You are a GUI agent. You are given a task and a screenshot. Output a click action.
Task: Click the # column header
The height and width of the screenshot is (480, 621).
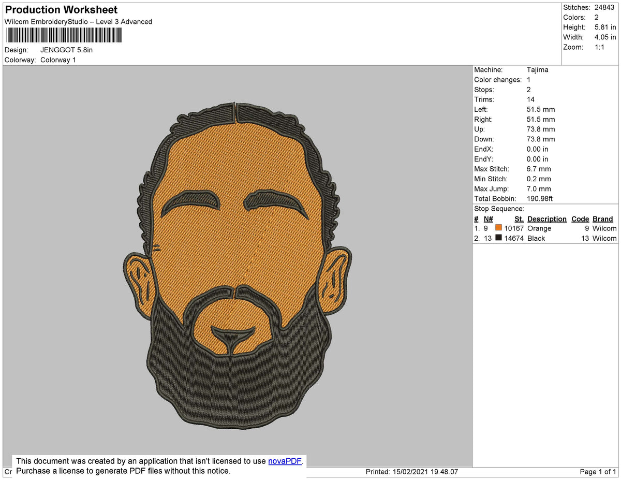coord(476,219)
